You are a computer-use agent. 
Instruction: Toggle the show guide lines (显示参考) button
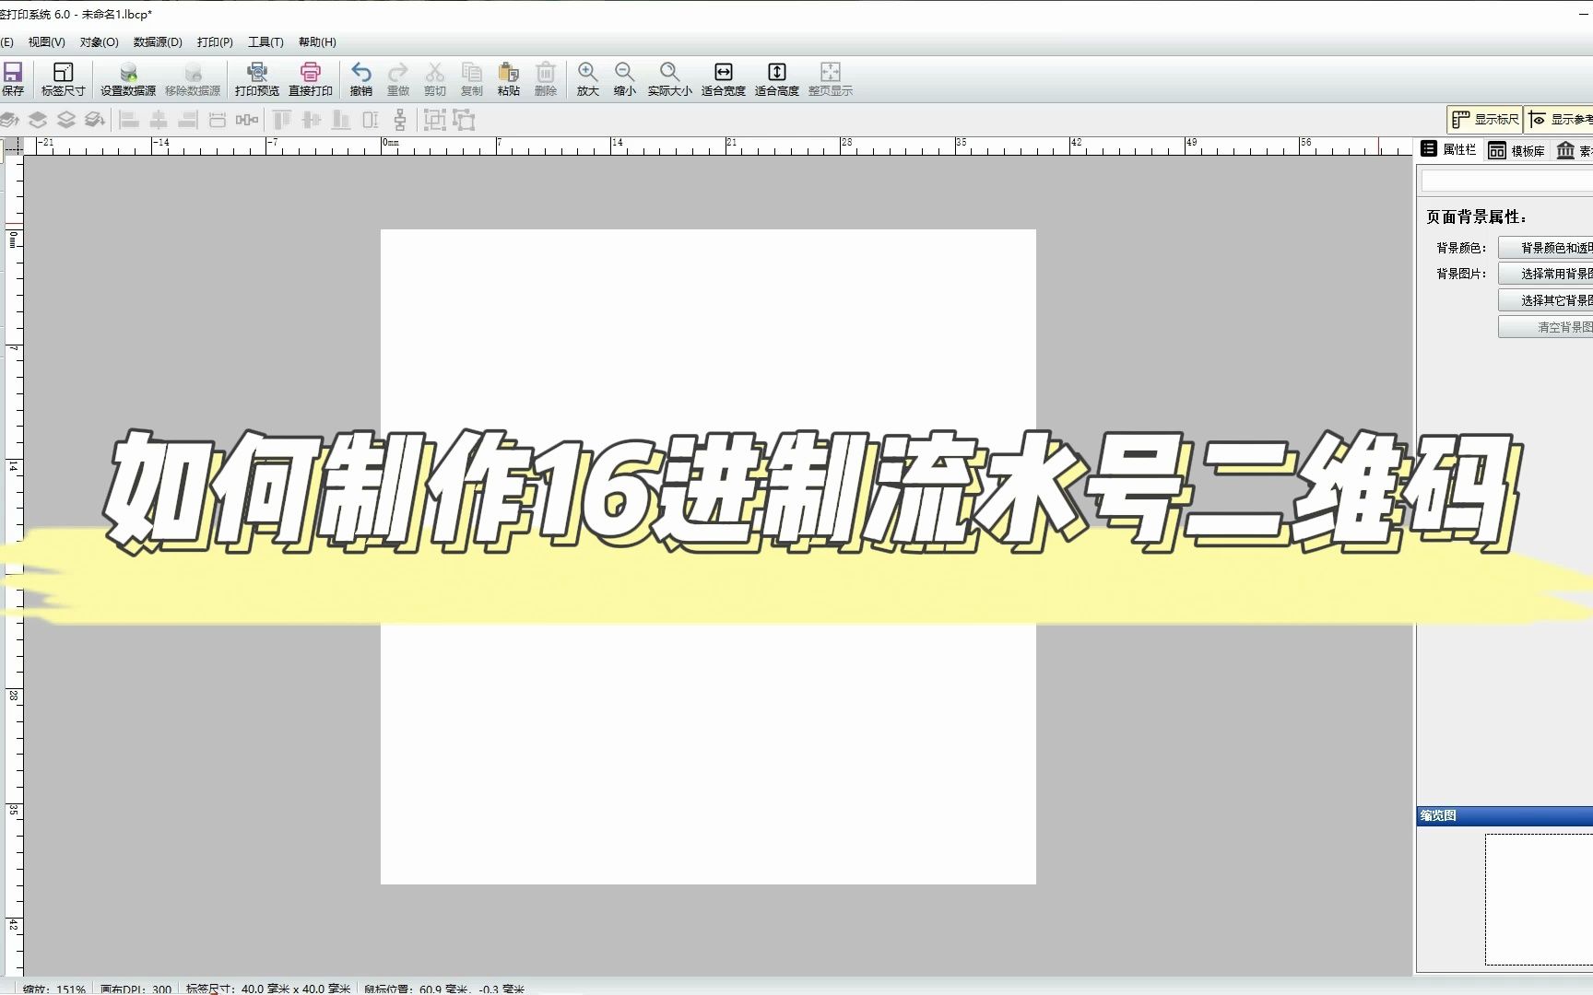[x=1559, y=120]
